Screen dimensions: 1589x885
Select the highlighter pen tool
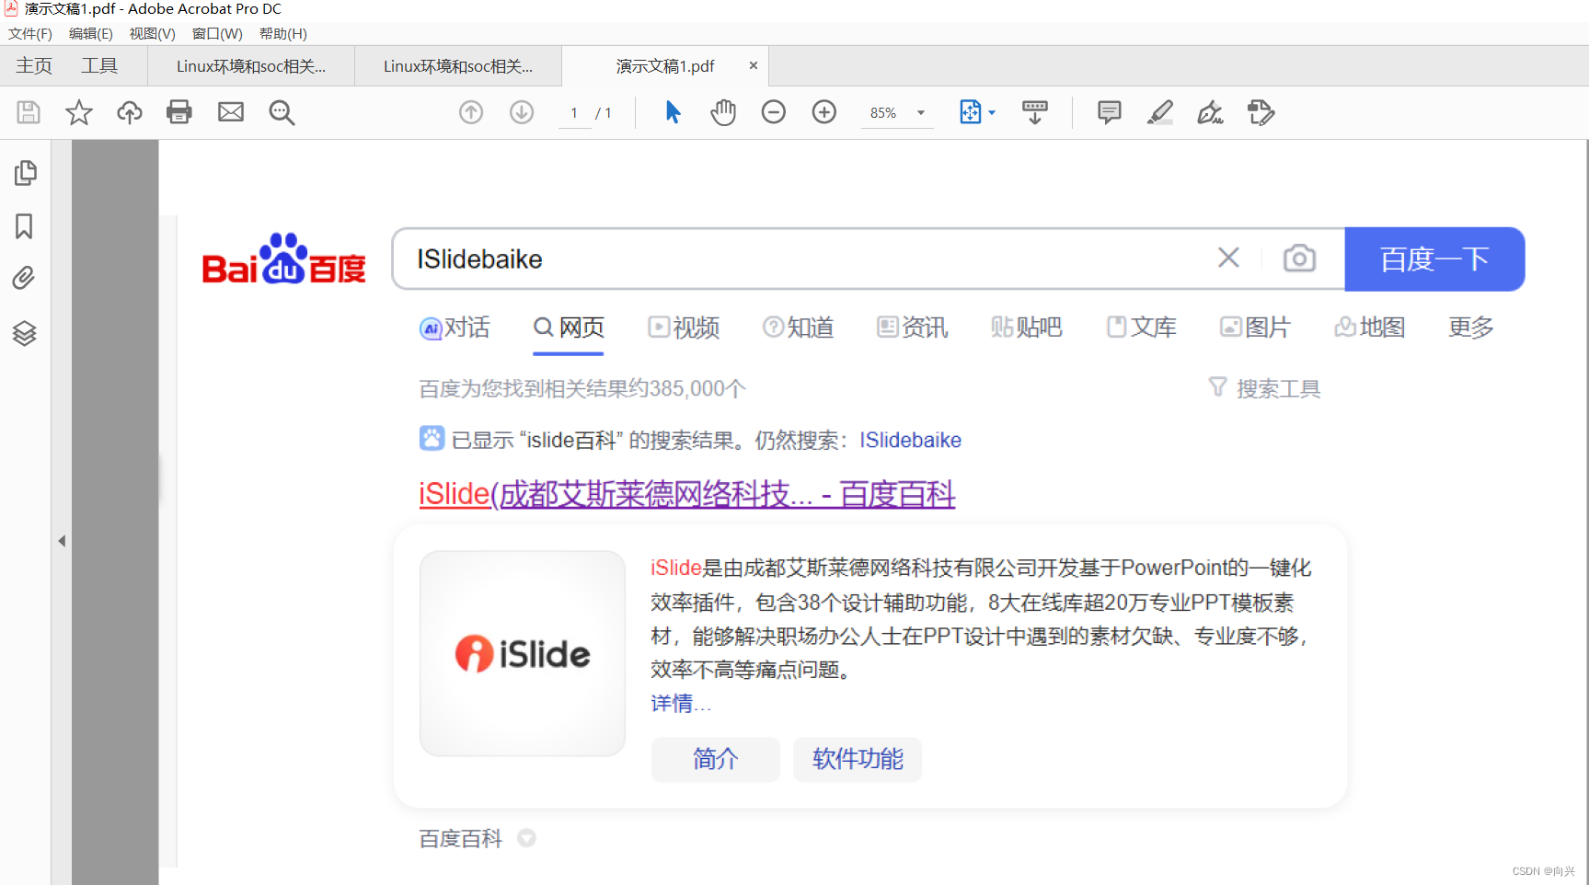[x=1160, y=112]
